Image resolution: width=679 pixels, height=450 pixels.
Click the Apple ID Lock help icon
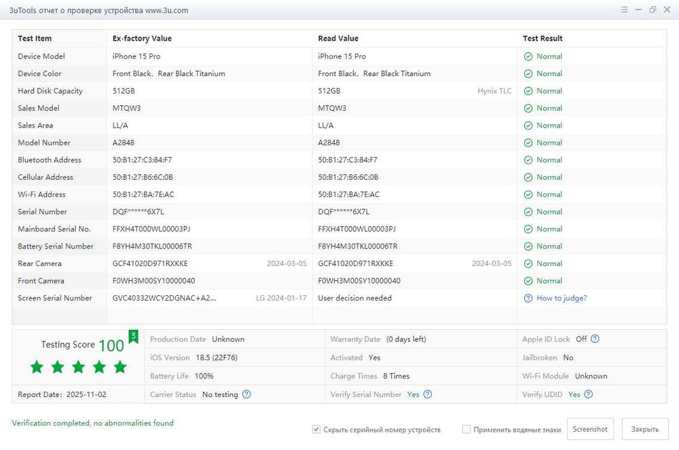[595, 339]
